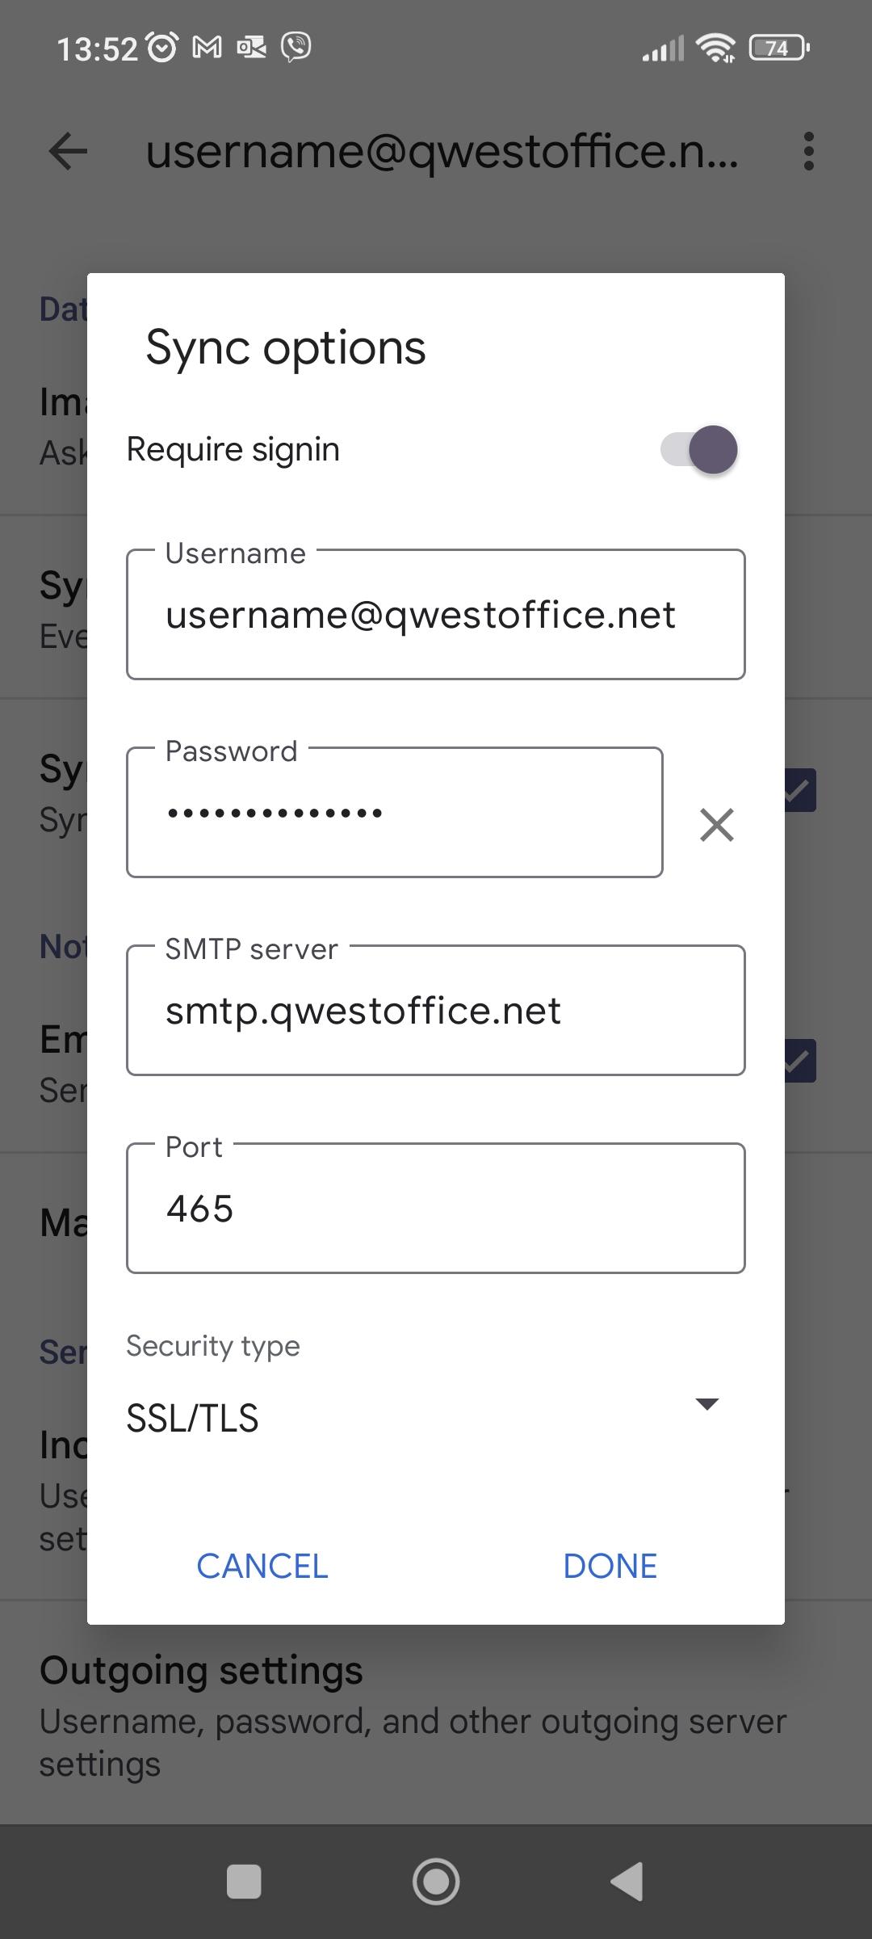Open the SSL/TLS security selection
Image resolution: width=872 pixels, height=1939 pixels.
coord(192,1419)
